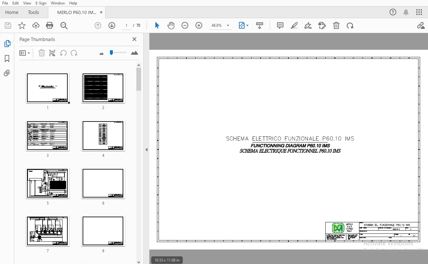
Task: Add a comment with the speech bubble
Action: tap(280, 25)
